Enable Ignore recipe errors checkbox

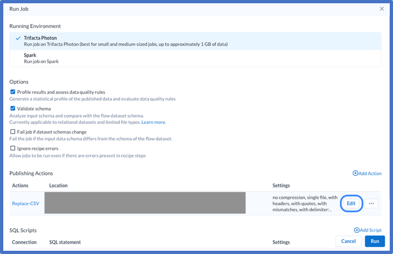(13, 148)
